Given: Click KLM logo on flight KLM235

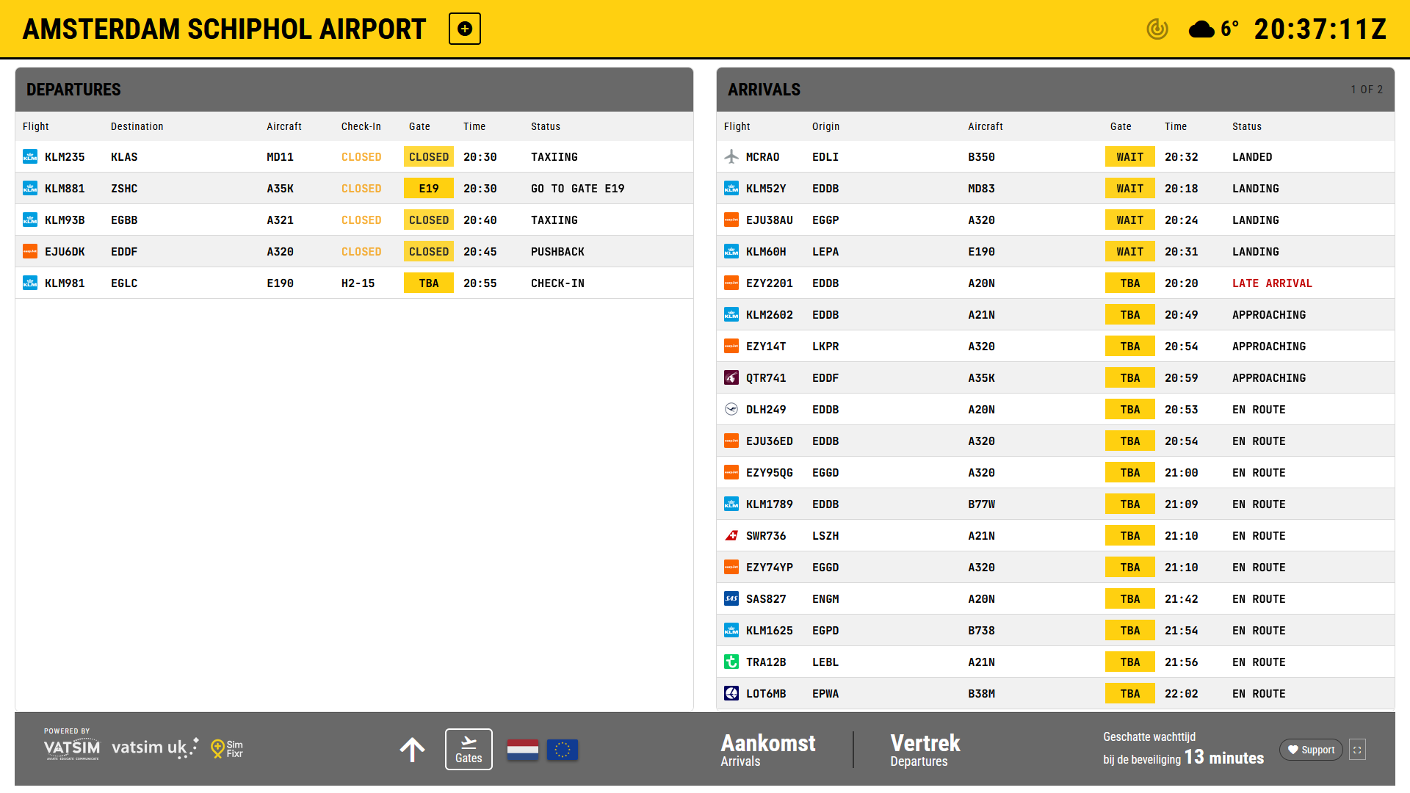Looking at the screenshot, I should 30,157.
